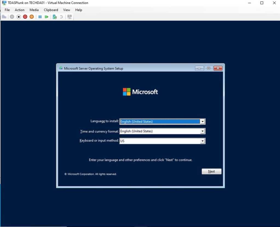This screenshot has height=227, width=280.
Task: Save the virtual machine state via orange icon
Action: 31,17
